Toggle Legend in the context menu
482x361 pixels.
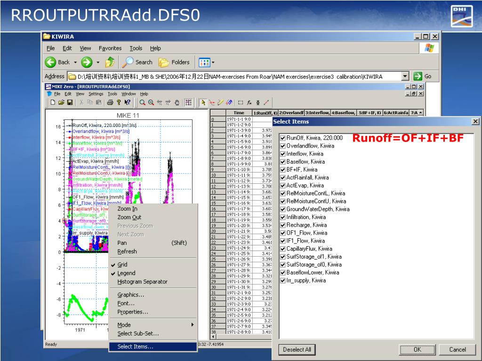pyautogui.click(x=153, y=273)
